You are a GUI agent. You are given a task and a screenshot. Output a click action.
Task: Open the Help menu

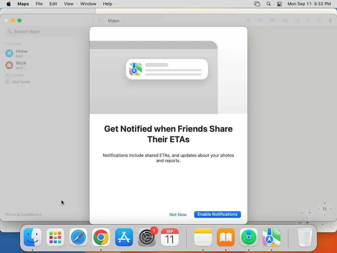[108, 4]
